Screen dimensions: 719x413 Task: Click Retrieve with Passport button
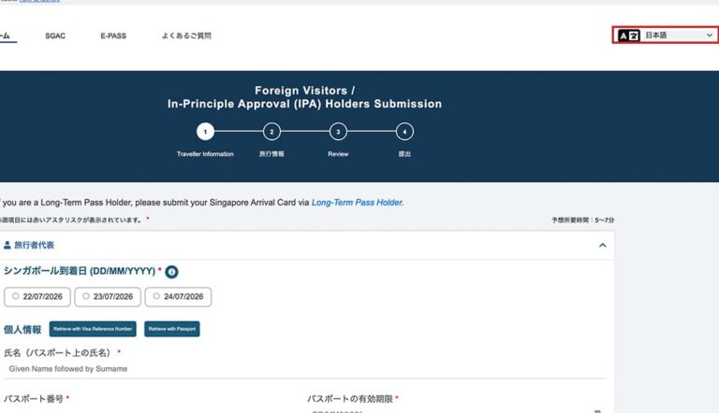(172, 329)
